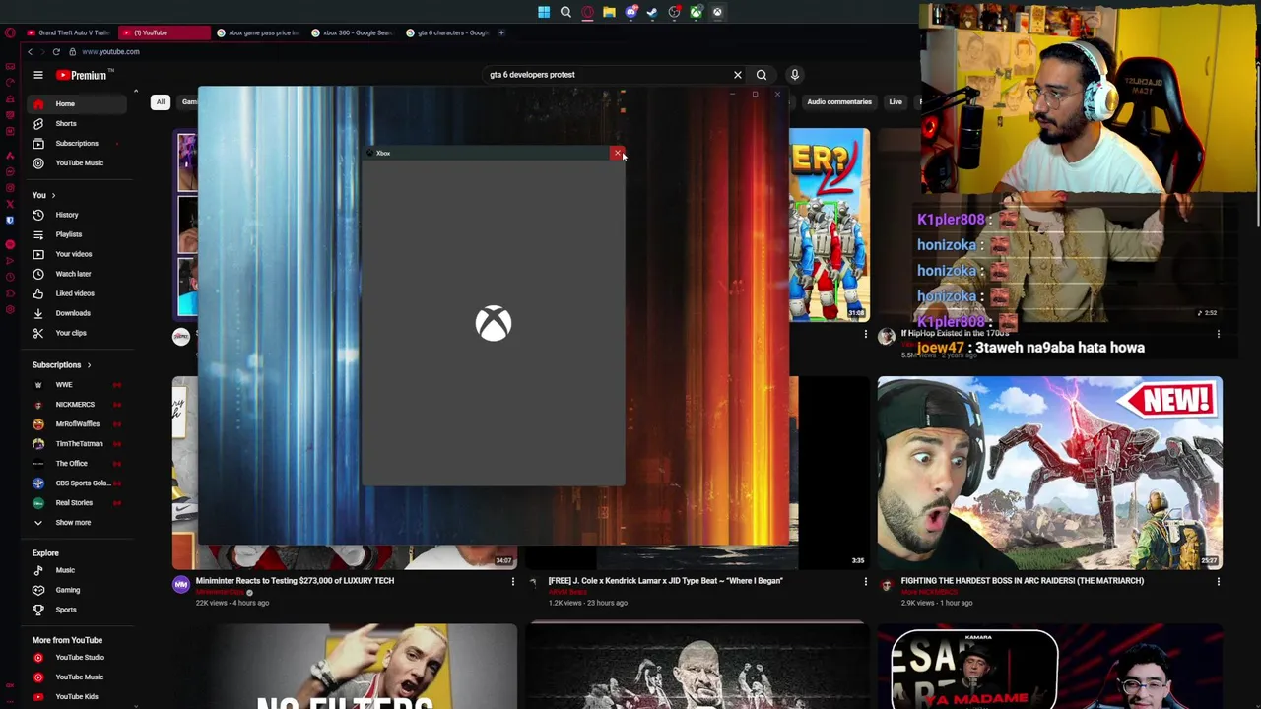Switch to xbox game pass price tab
This screenshot has width=1261, height=709.
pyautogui.click(x=258, y=32)
